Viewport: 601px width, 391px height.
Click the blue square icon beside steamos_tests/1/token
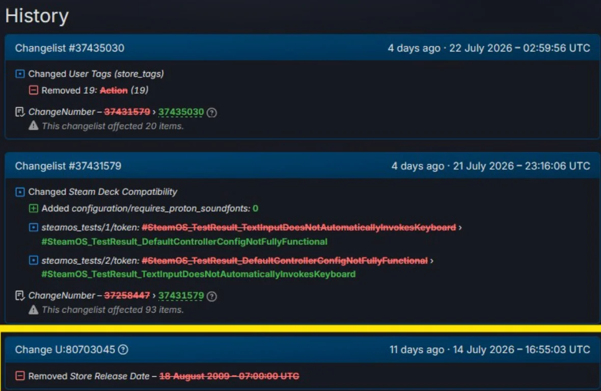[33, 228]
